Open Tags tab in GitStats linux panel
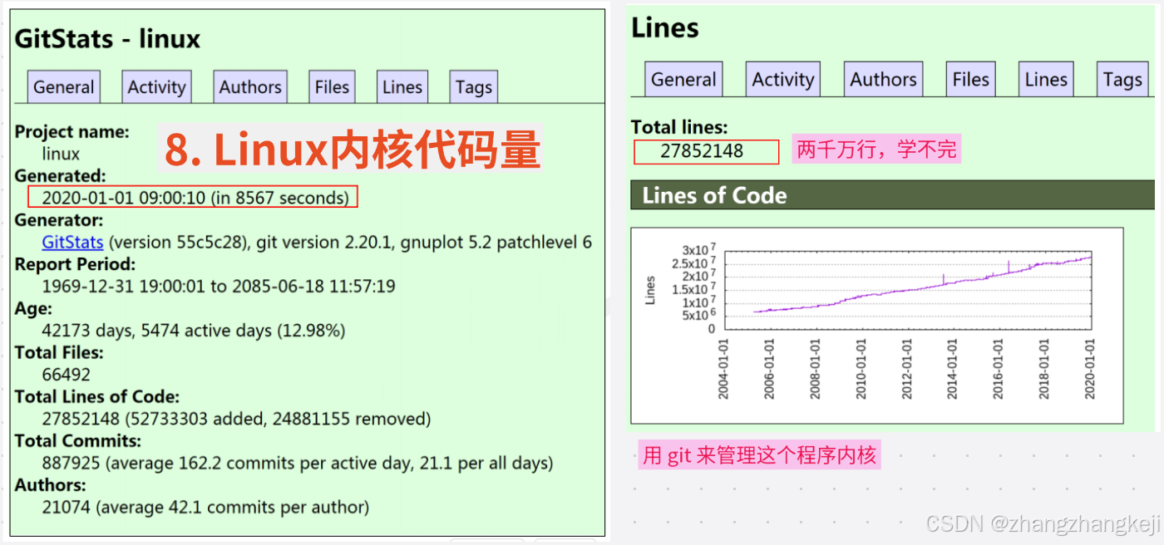This screenshot has width=1164, height=545. tap(474, 87)
